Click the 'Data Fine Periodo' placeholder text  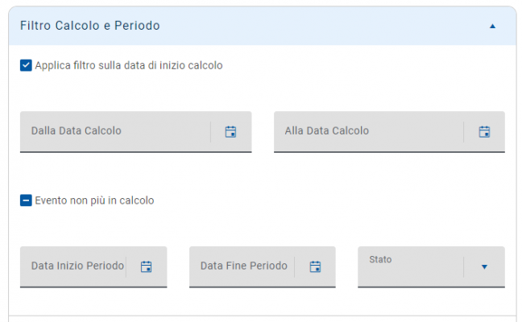tap(243, 266)
